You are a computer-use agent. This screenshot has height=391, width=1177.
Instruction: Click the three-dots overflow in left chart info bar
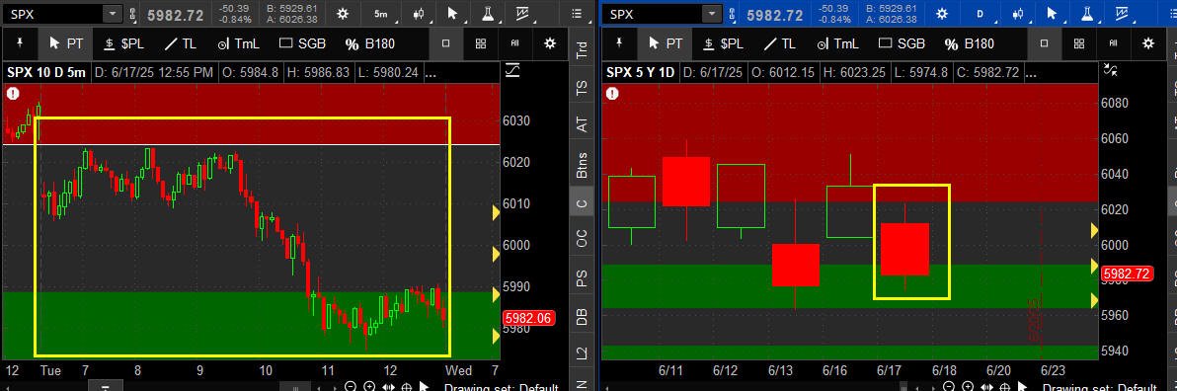pyautogui.click(x=431, y=73)
